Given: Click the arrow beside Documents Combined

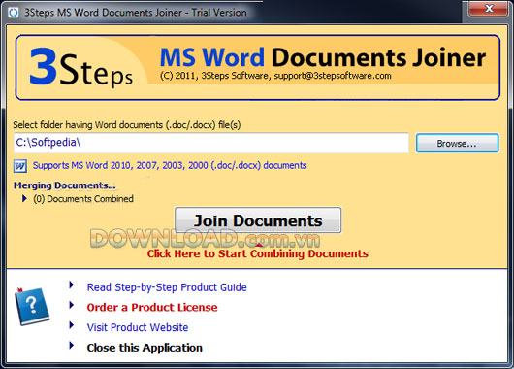Looking at the screenshot, I should (x=24, y=199).
